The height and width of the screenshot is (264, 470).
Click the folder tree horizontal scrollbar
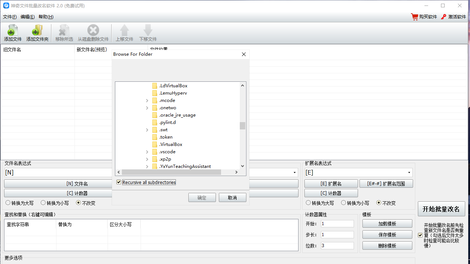click(171, 172)
